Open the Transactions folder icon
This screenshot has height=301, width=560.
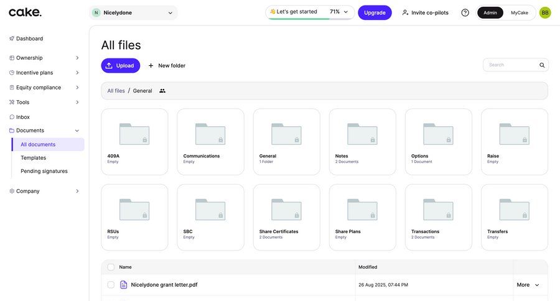pos(438,210)
